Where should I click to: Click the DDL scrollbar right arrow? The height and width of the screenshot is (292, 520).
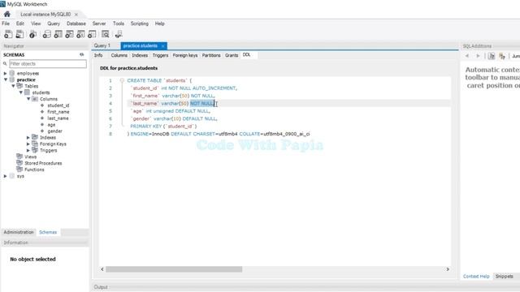pos(448,269)
